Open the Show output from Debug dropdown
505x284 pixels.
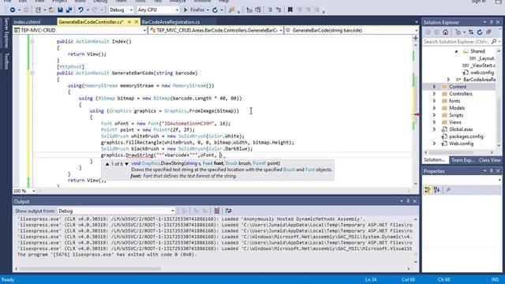tap(116, 211)
